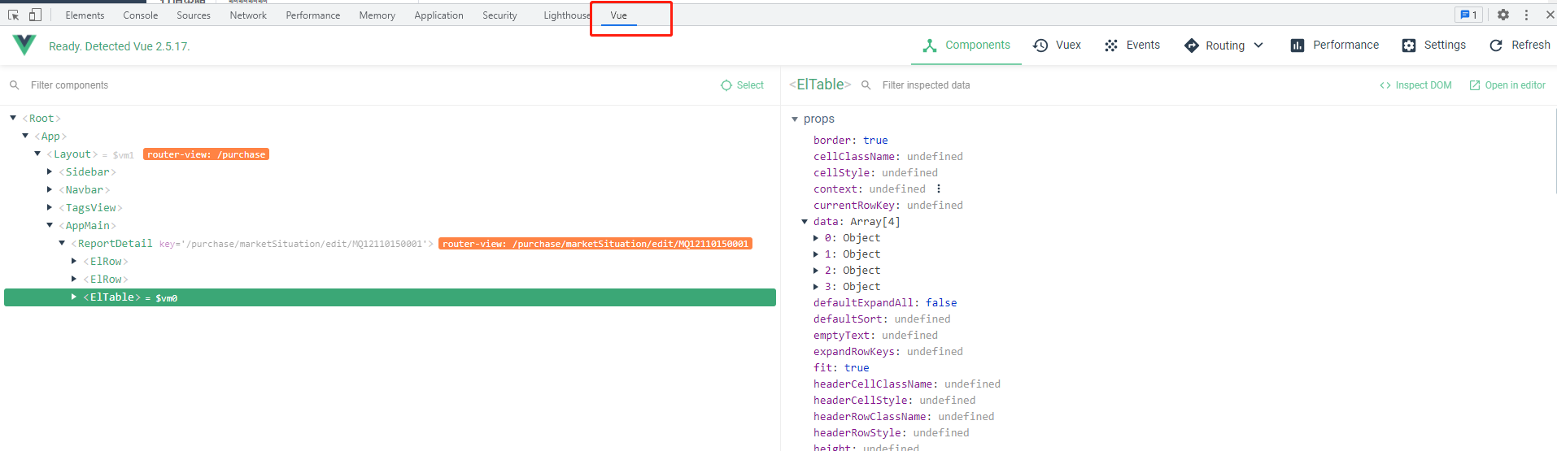Switch to the Network tab
This screenshot has height=451, width=1557.
pyautogui.click(x=248, y=15)
